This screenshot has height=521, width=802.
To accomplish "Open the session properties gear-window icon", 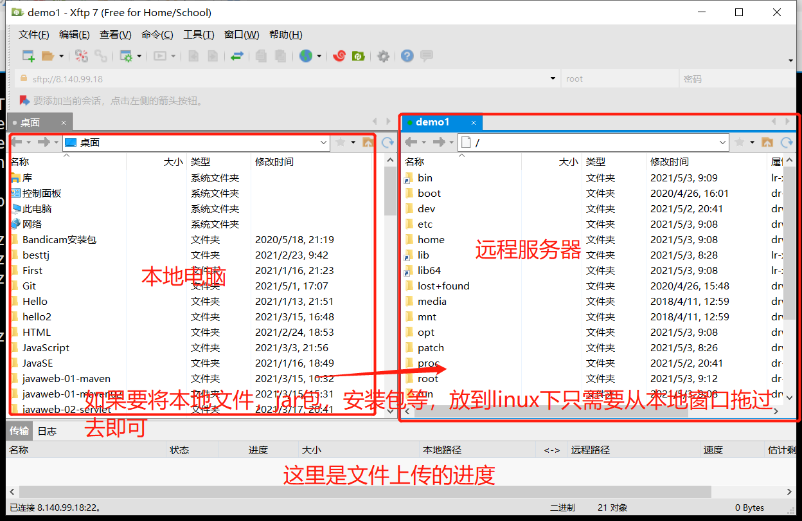I will pos(126,56).
